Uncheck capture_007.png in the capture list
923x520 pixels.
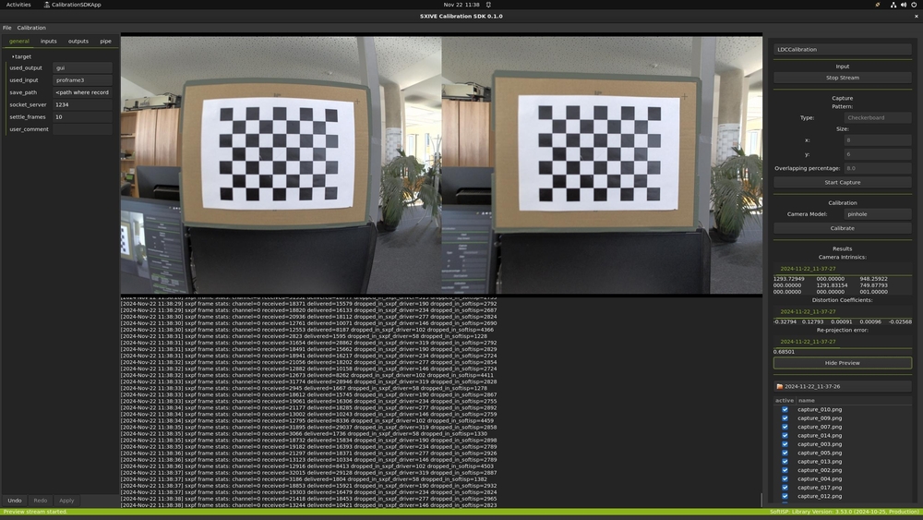pos(785,427)
